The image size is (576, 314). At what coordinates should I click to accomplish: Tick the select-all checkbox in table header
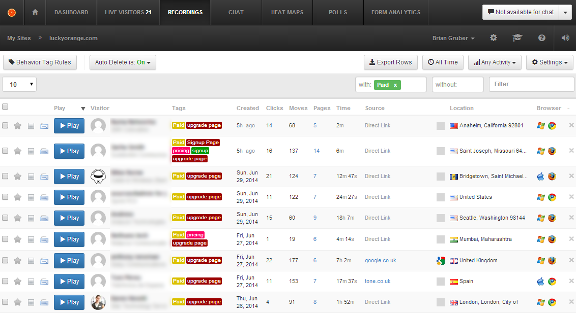point(5,107)
